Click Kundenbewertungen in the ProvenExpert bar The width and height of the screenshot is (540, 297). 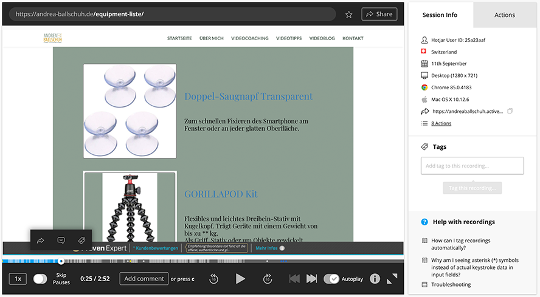click(x=156, y=248)
